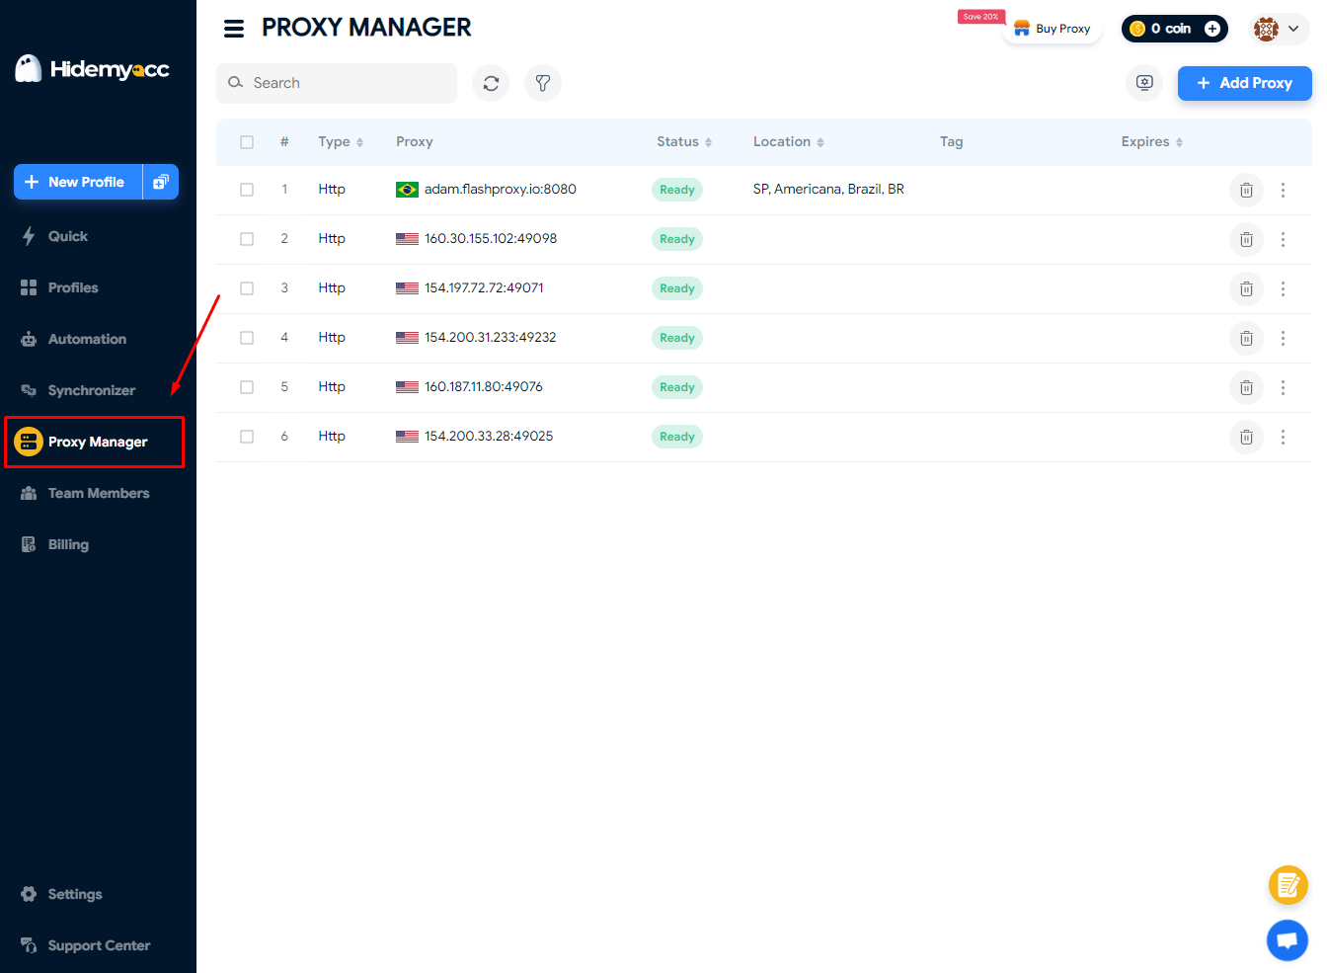Delete proxy 154.197.72.72:49071 with trash icon
This screenshot has width=1327, height=973.
(1246, 288)
